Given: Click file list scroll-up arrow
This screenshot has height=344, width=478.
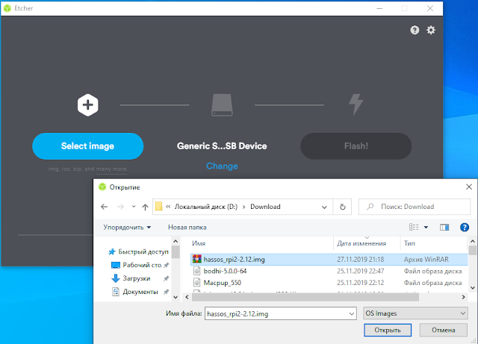Looking at the screenshot, I should [x=473, y=241].
